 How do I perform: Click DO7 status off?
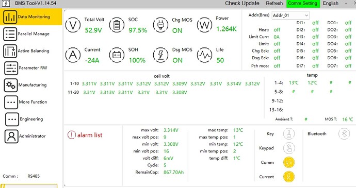click(348, 66)
